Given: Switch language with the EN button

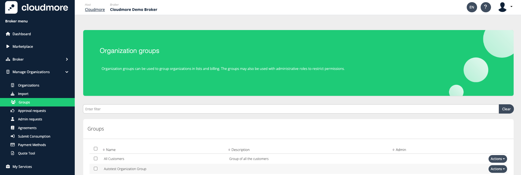Looking at the screenshot, I should click(472, 7).
